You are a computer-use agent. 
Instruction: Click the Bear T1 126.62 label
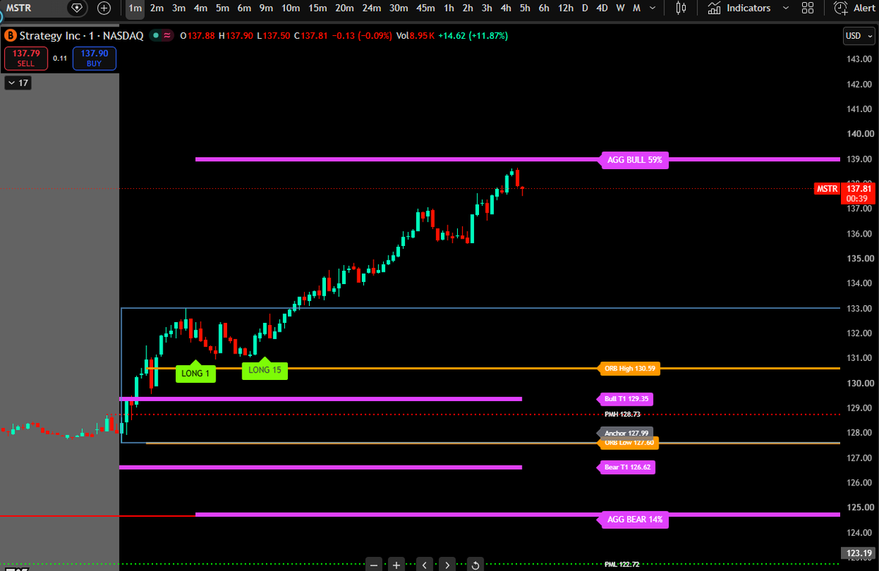coord(627,467)
